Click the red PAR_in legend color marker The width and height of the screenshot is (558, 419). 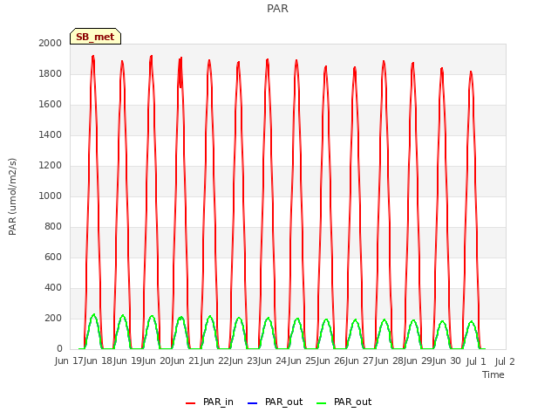tap(191, 403)
